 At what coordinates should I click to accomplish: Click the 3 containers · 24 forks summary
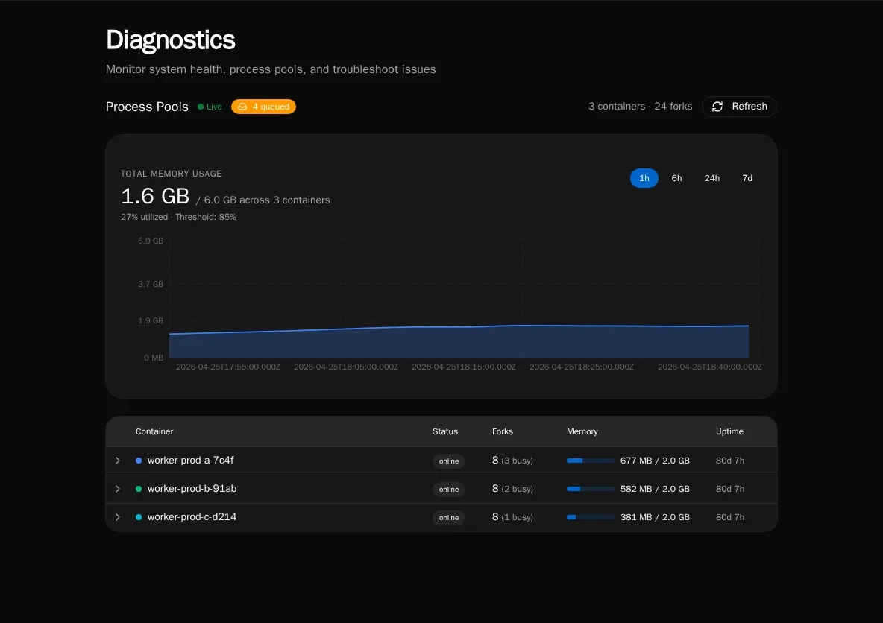(641, 107)
